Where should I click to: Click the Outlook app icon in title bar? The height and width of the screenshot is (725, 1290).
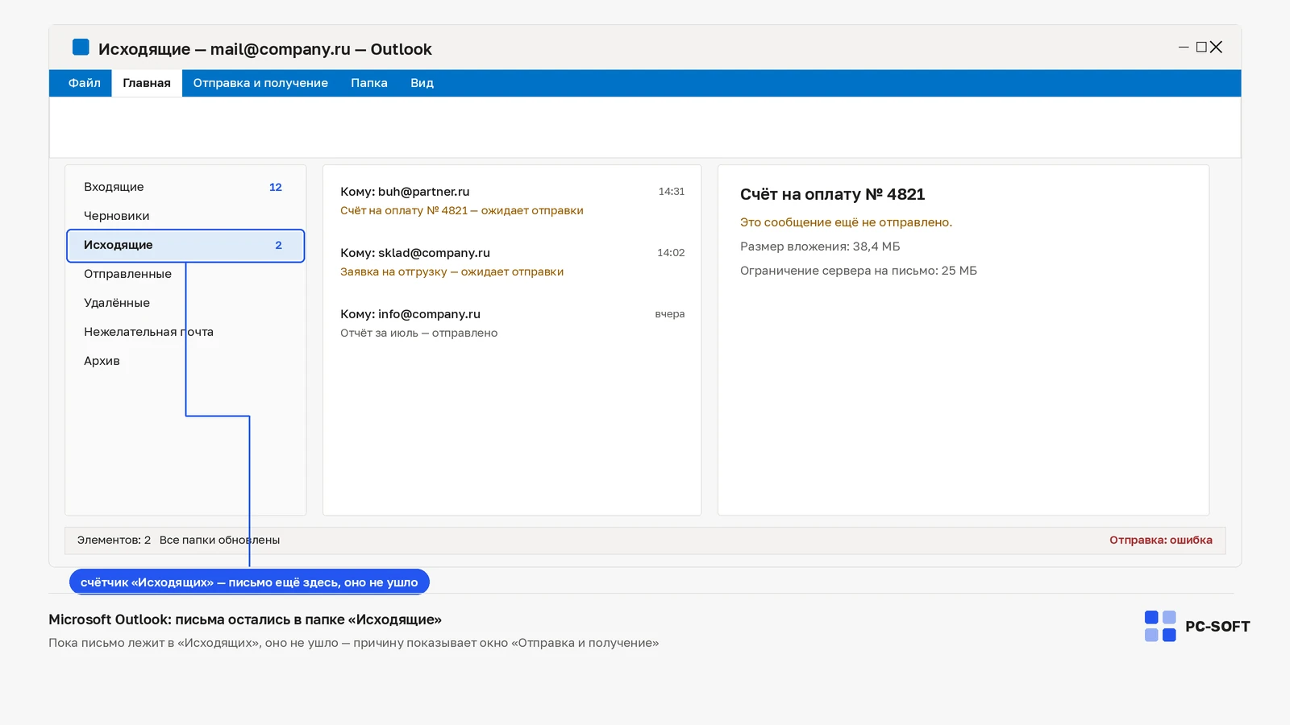click(x=81, y=48)
